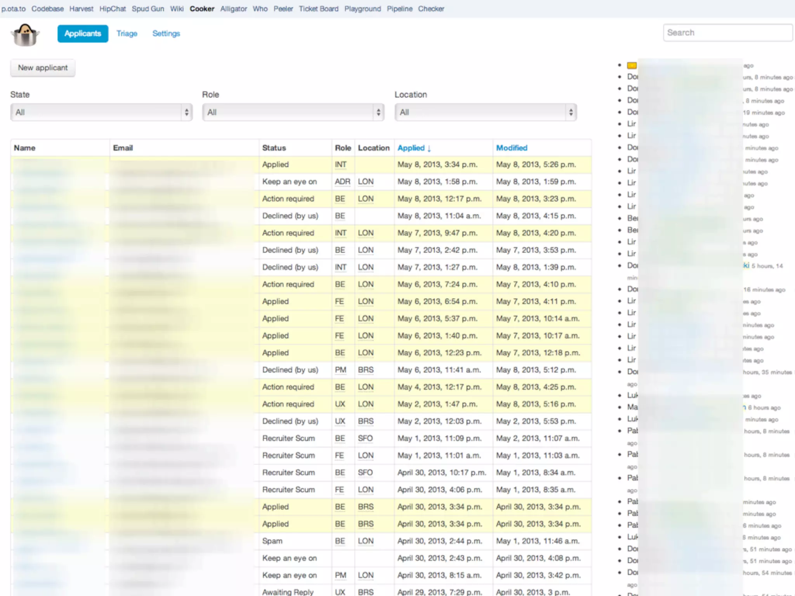This screenshot has width=795, height=596.
Task: Click the Applied sort arrow indicator
Action: coord(429,148)
